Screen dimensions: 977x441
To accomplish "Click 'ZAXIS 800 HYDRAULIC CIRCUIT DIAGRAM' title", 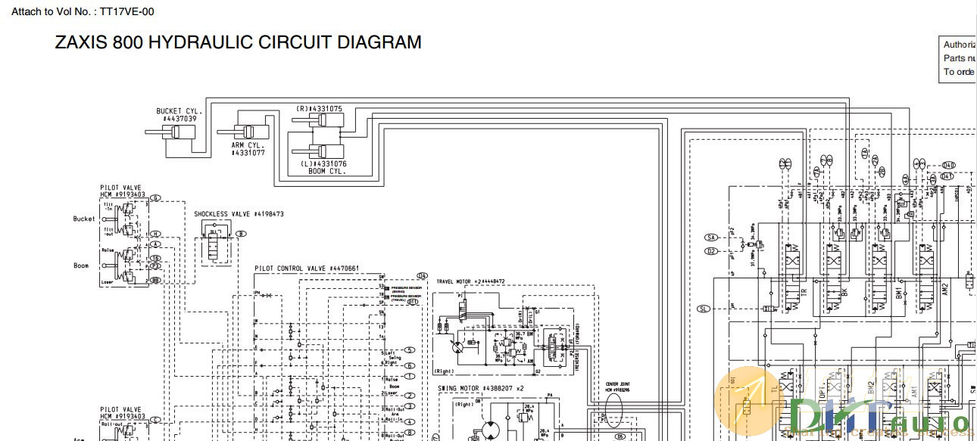I will tap(238, 42).
